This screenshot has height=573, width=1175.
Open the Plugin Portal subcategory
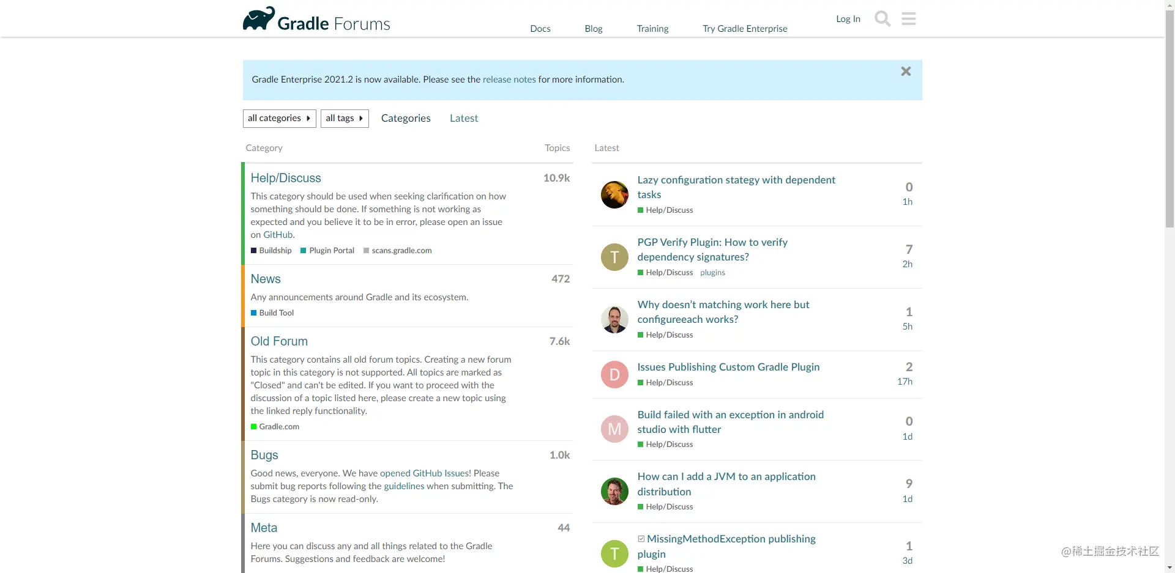click(x=327, y=251)
